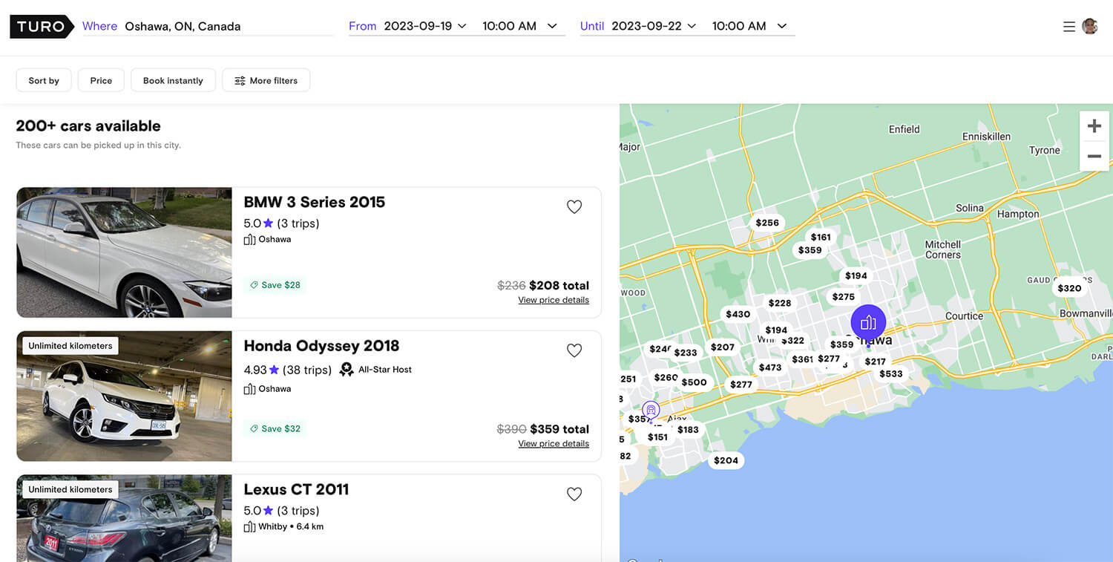Image resolution: width=1113 pixels, height=562 pixels.
Task: Open More filters
Action: [x=266, y=80]
